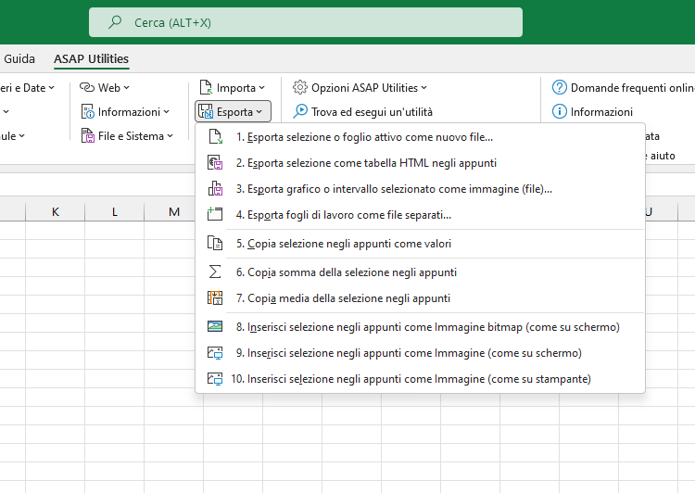Viewport: 695px width, 493px height.
Task: Click icon for export HTML table to clipboard
Action: 215,163
